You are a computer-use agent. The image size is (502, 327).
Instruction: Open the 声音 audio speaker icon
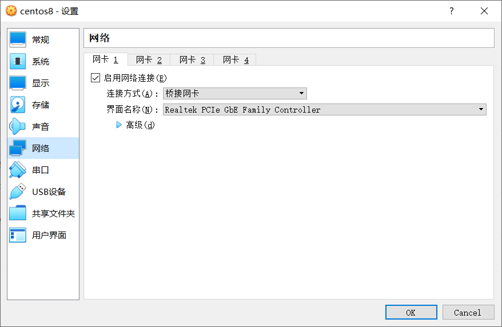(18, 126)
